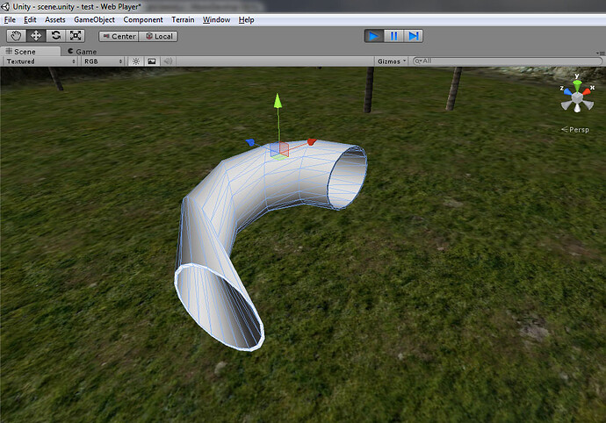Click the green Y cone on the orientation gizmo
Viewport: 606px width, 423px height.
coord(577,85)
